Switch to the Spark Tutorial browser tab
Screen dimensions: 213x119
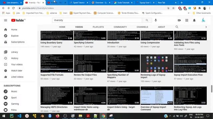(x=79, y=3)
